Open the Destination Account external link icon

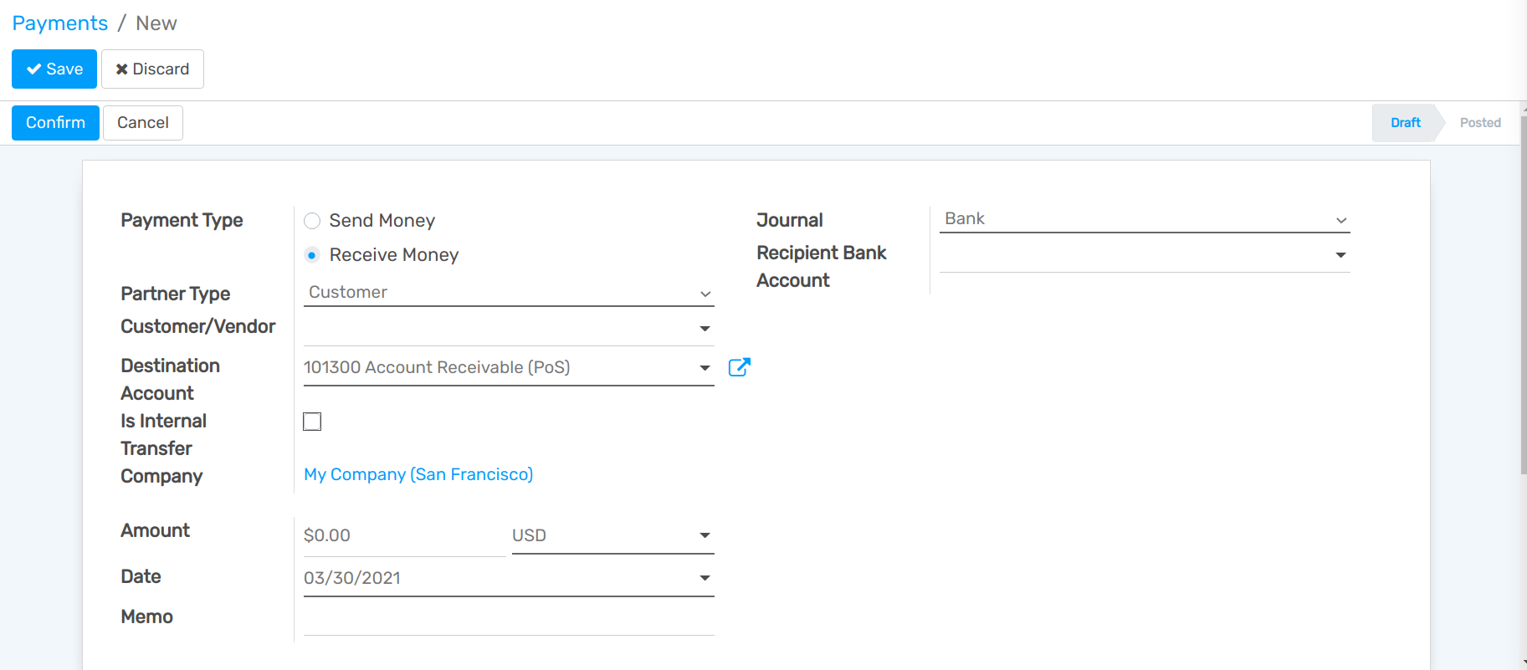click(739, 367)
